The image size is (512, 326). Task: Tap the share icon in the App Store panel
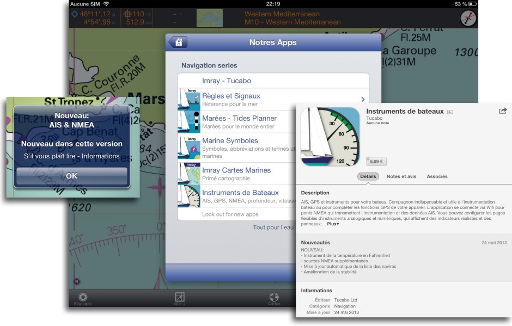[503, 111]
